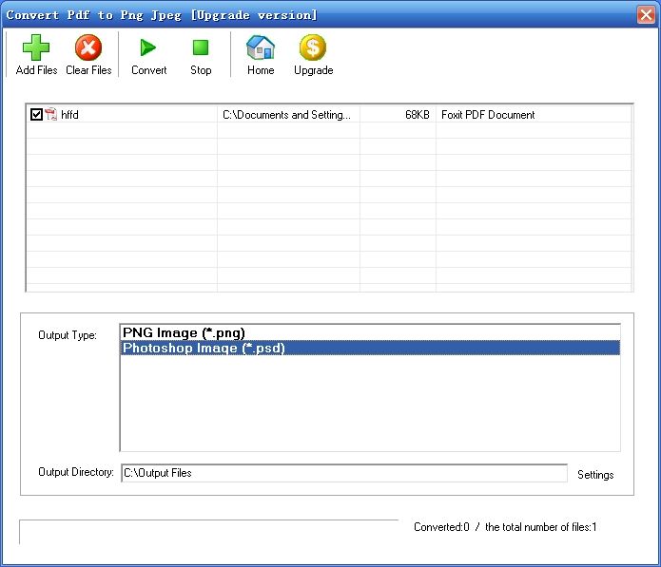This screenshot has width=661, height=567.
Task: Click the Add Files green plus icon
Action: (36, 48)
